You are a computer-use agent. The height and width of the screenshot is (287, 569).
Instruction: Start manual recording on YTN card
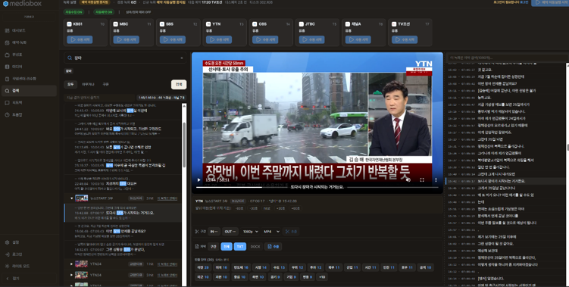pyautogui.click(x=219, y=39)
